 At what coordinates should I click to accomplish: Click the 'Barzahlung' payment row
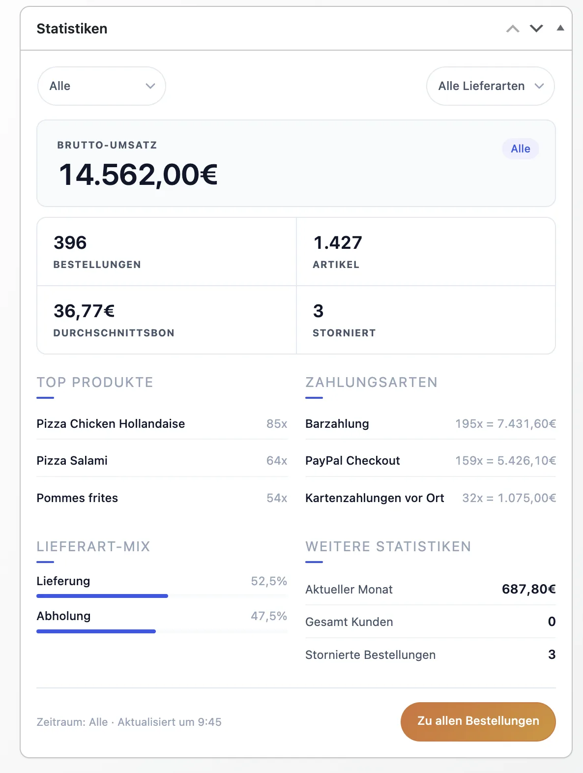(431, 424)
